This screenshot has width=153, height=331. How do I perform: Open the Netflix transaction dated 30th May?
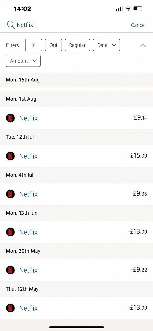76,270
